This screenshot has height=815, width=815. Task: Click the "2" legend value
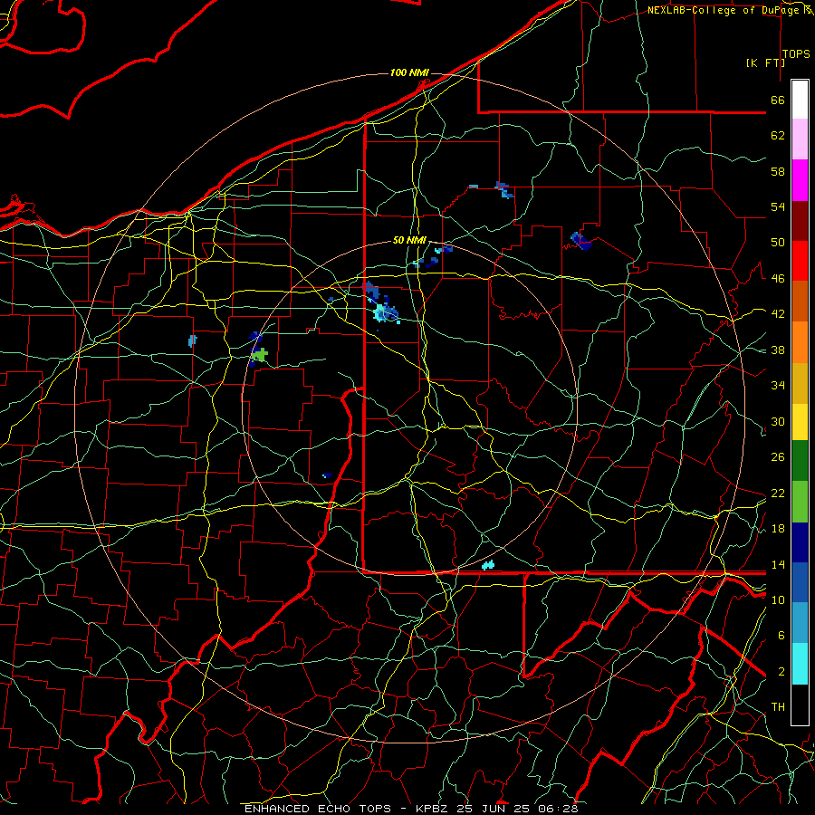[x=781, y=672]
